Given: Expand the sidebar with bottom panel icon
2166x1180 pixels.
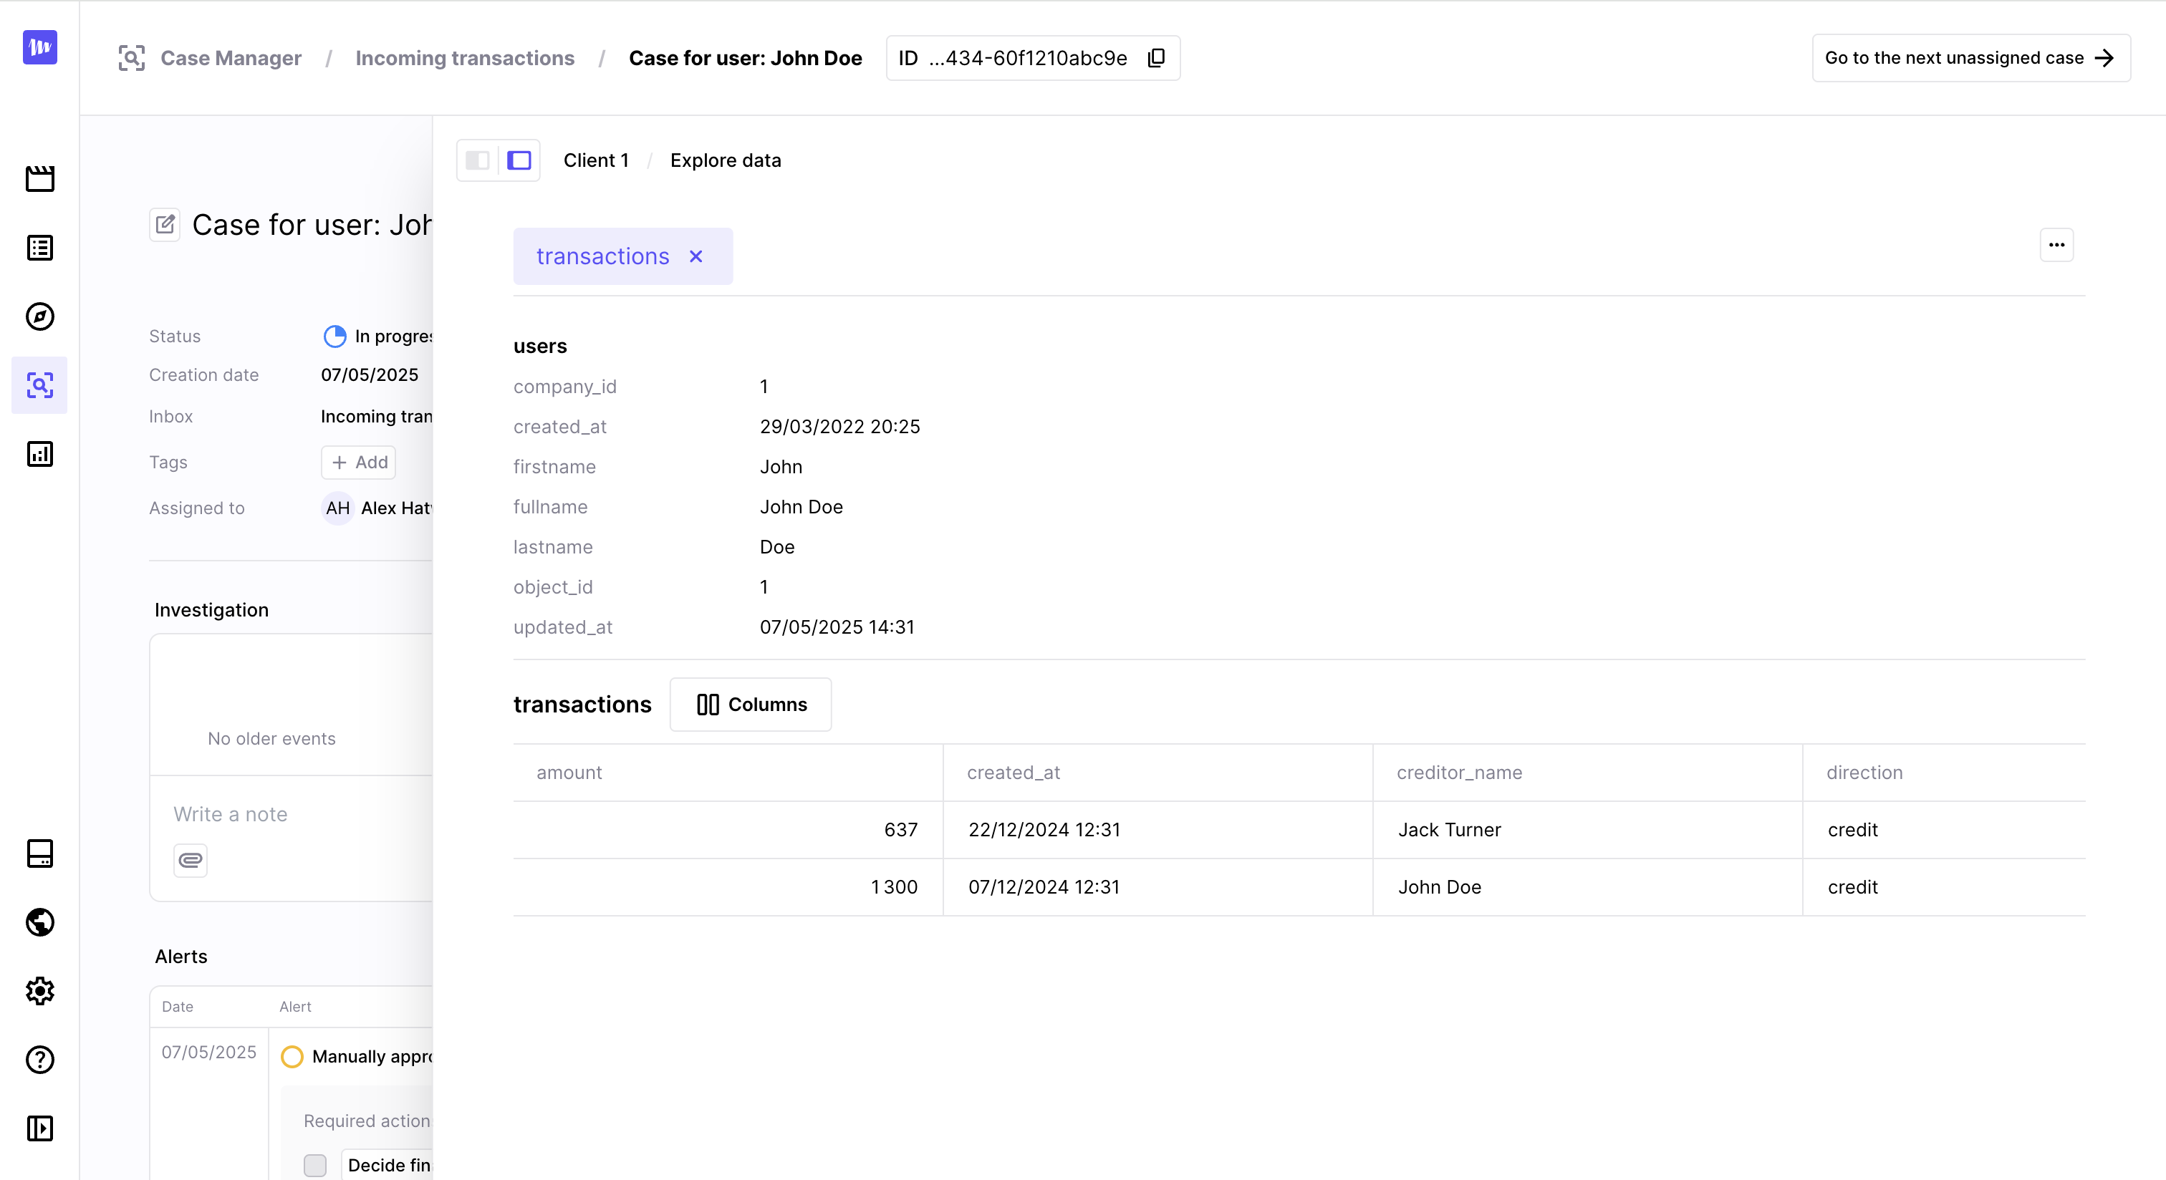Looking at the screenshot, I should [x=39, y=1128].
